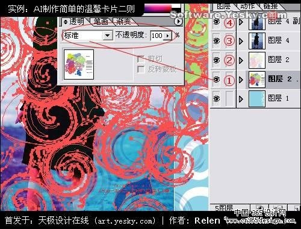Check the 反转蒙板 option
This screenshot has width=301, height=229.
(141, 69)
